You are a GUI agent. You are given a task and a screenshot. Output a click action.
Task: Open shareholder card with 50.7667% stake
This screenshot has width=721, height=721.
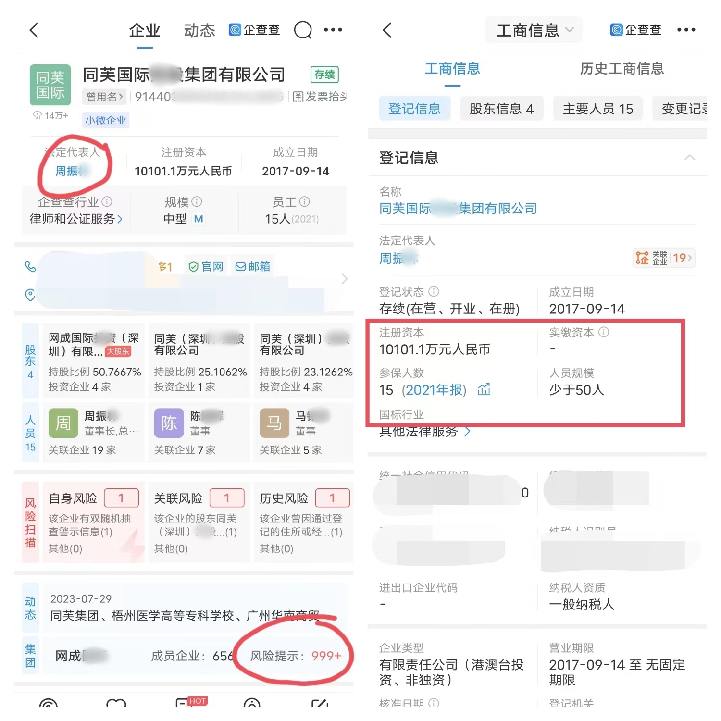pyautogui.click(x=94, y=361)
